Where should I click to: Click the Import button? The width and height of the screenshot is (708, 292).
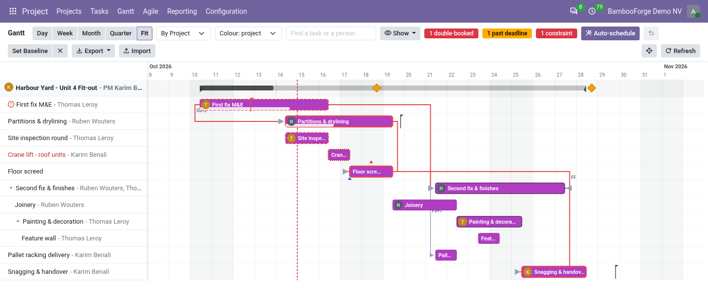click(x=137, y=51)
